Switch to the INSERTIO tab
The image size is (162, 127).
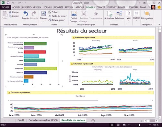pos(27,7)
